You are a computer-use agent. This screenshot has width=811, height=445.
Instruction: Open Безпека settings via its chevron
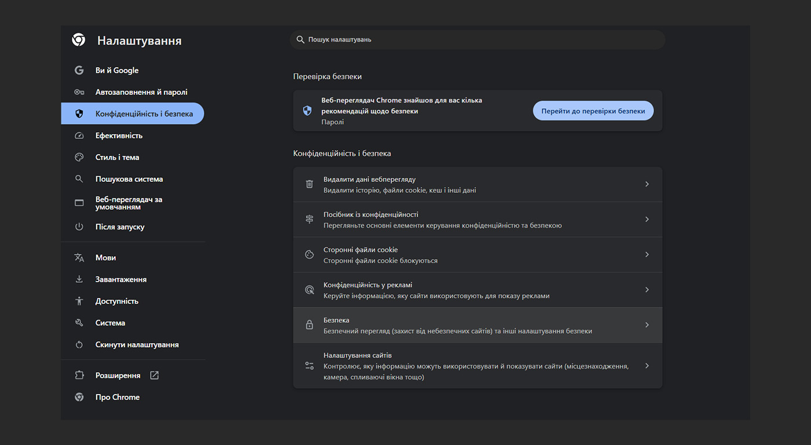click(647, 325)
